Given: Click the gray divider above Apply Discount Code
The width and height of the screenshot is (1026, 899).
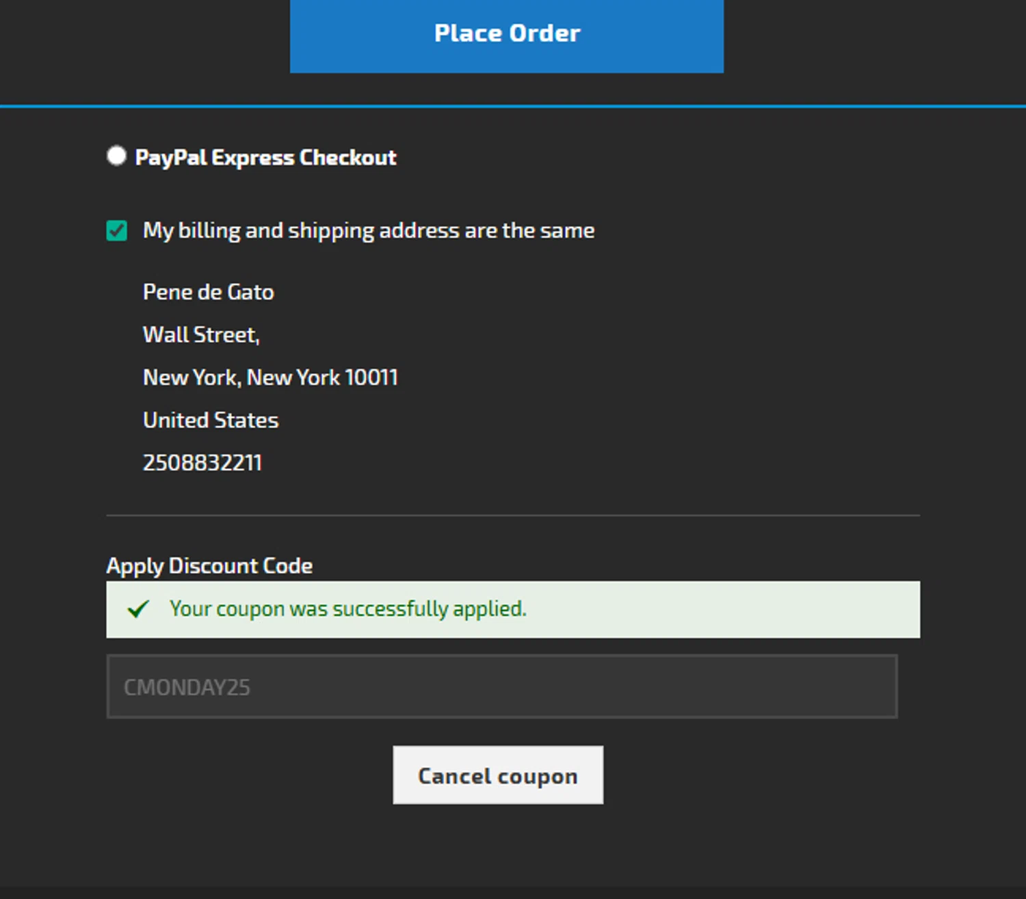Looking at the screenshot, I should pyautogui.click(x=513, y=515).
